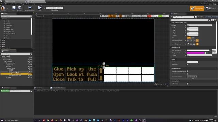This screenshot has height=122, width=218.
Task: Toggle the Is Focusable checkbox
Action: coord(188,84)
